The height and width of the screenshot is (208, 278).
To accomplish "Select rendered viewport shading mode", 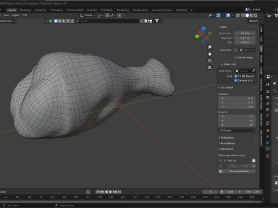I will click(255, 16).
